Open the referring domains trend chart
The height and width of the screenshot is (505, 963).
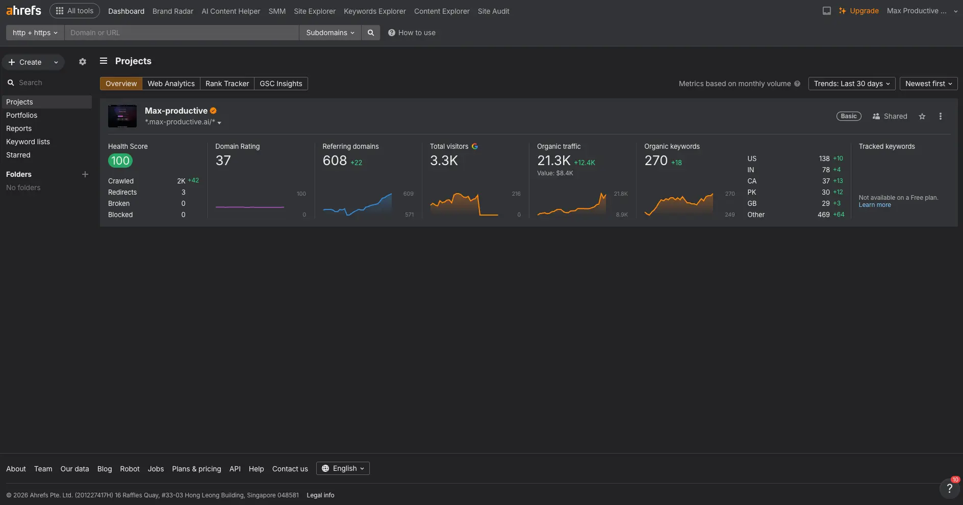pyautogui.click(x=357, y=204)
